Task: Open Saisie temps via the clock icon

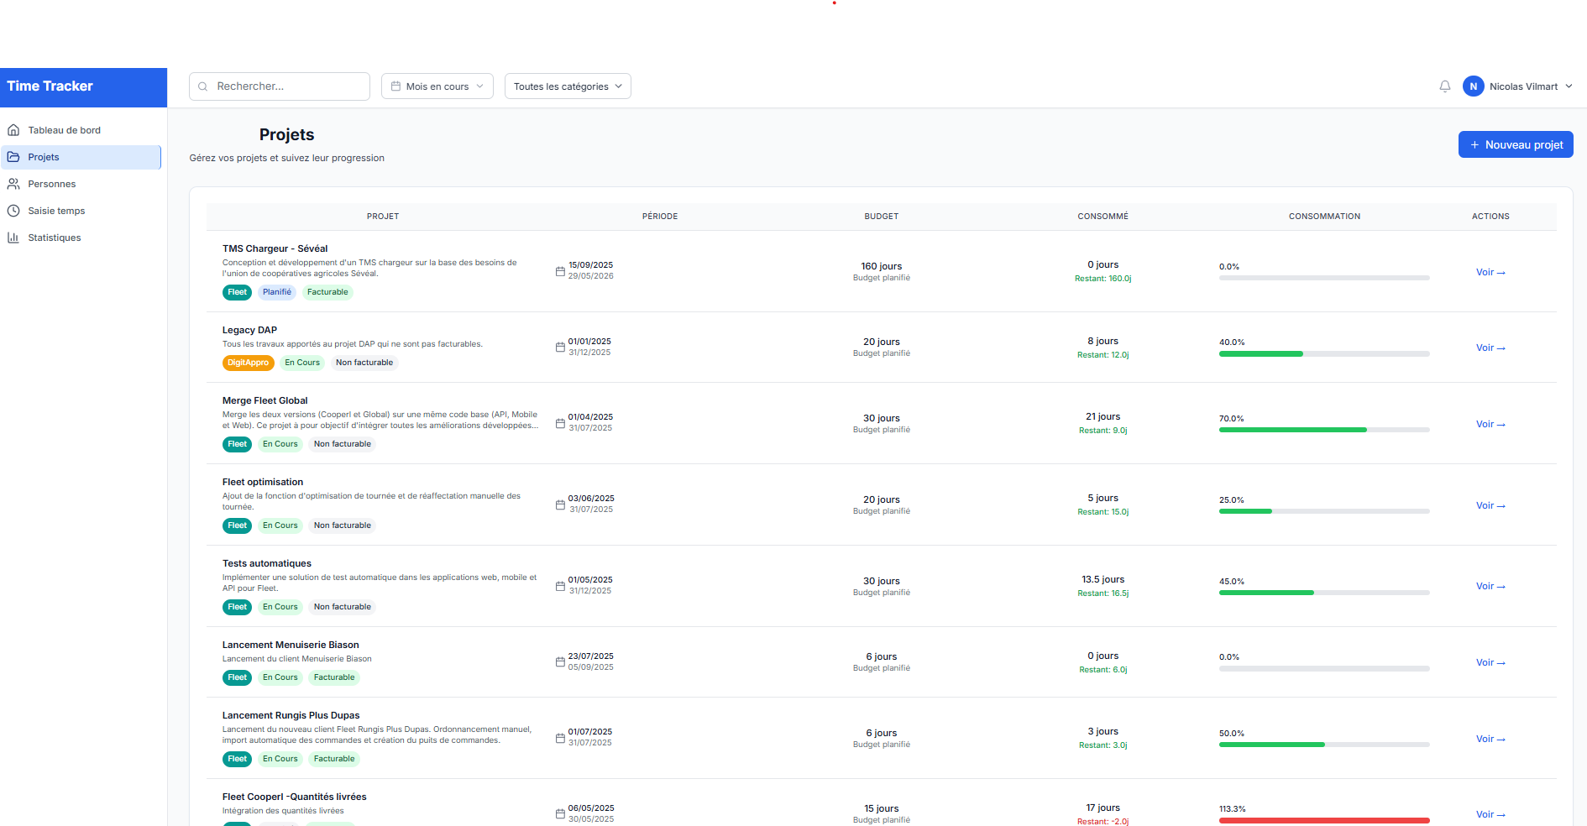Action: point(14,210)
